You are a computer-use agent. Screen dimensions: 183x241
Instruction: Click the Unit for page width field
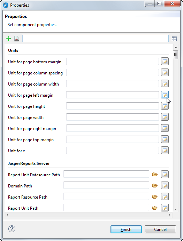113,117
